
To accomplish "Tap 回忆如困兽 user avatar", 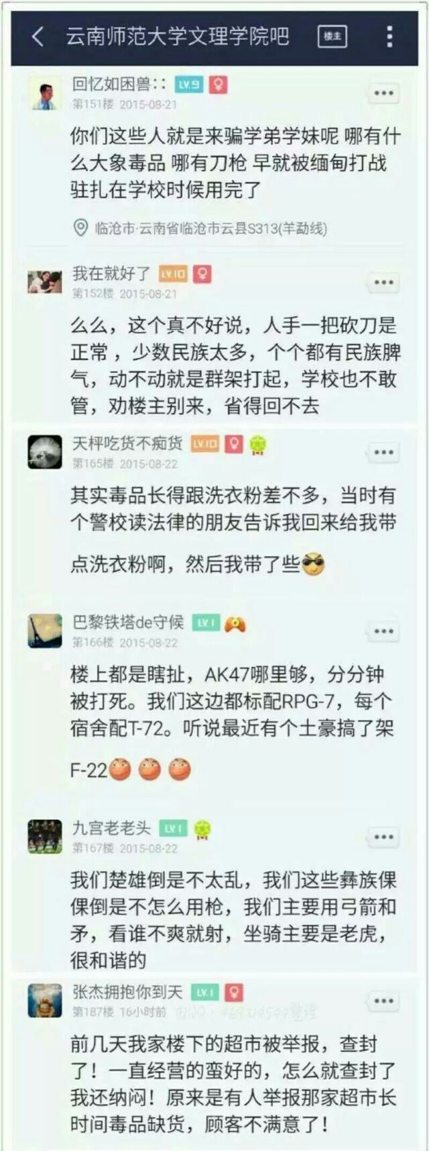I will [45, 93].
